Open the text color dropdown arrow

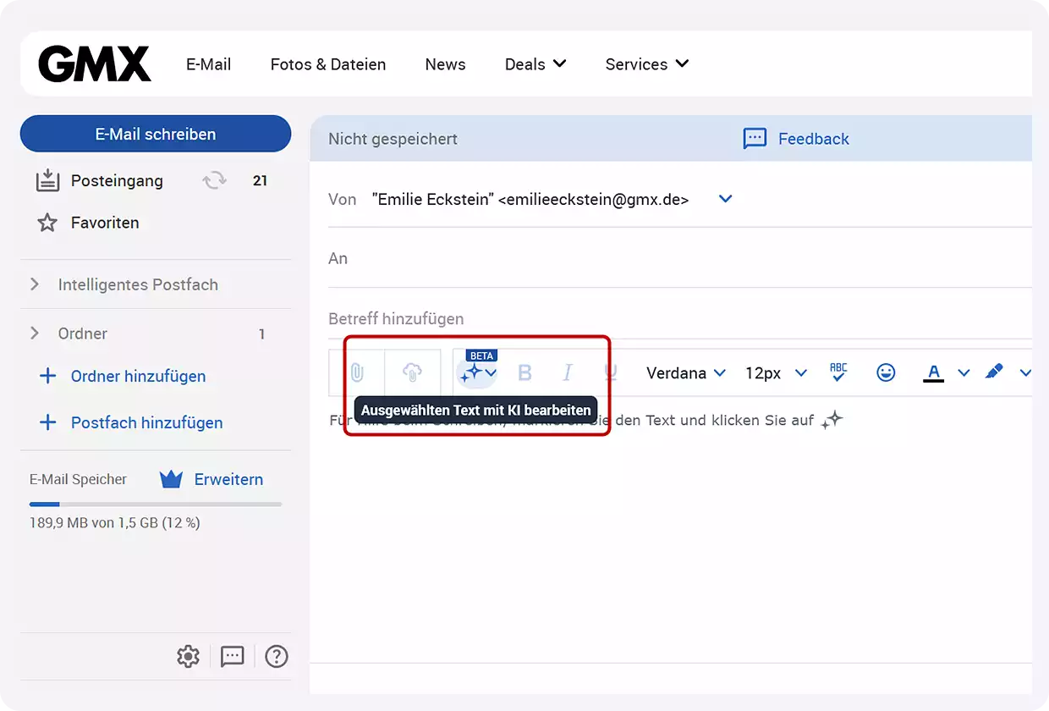coord(964,372)
